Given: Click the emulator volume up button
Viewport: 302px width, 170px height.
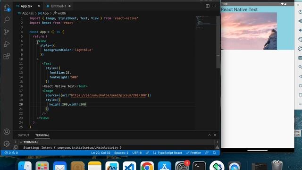Looking at the screenshot, I should [300, 21].
